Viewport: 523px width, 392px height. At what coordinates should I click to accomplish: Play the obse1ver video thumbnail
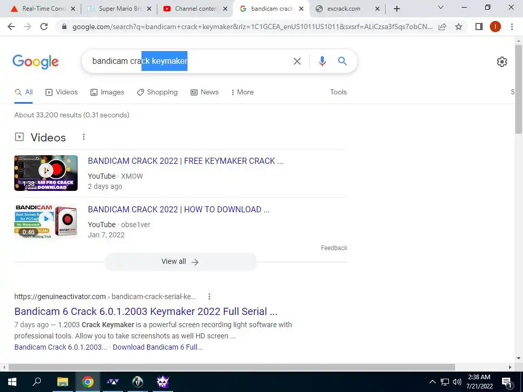[46, 222]
